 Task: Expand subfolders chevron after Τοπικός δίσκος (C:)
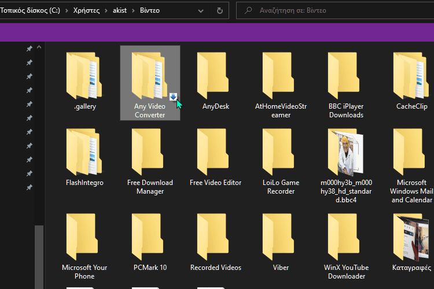coord(67,11)
